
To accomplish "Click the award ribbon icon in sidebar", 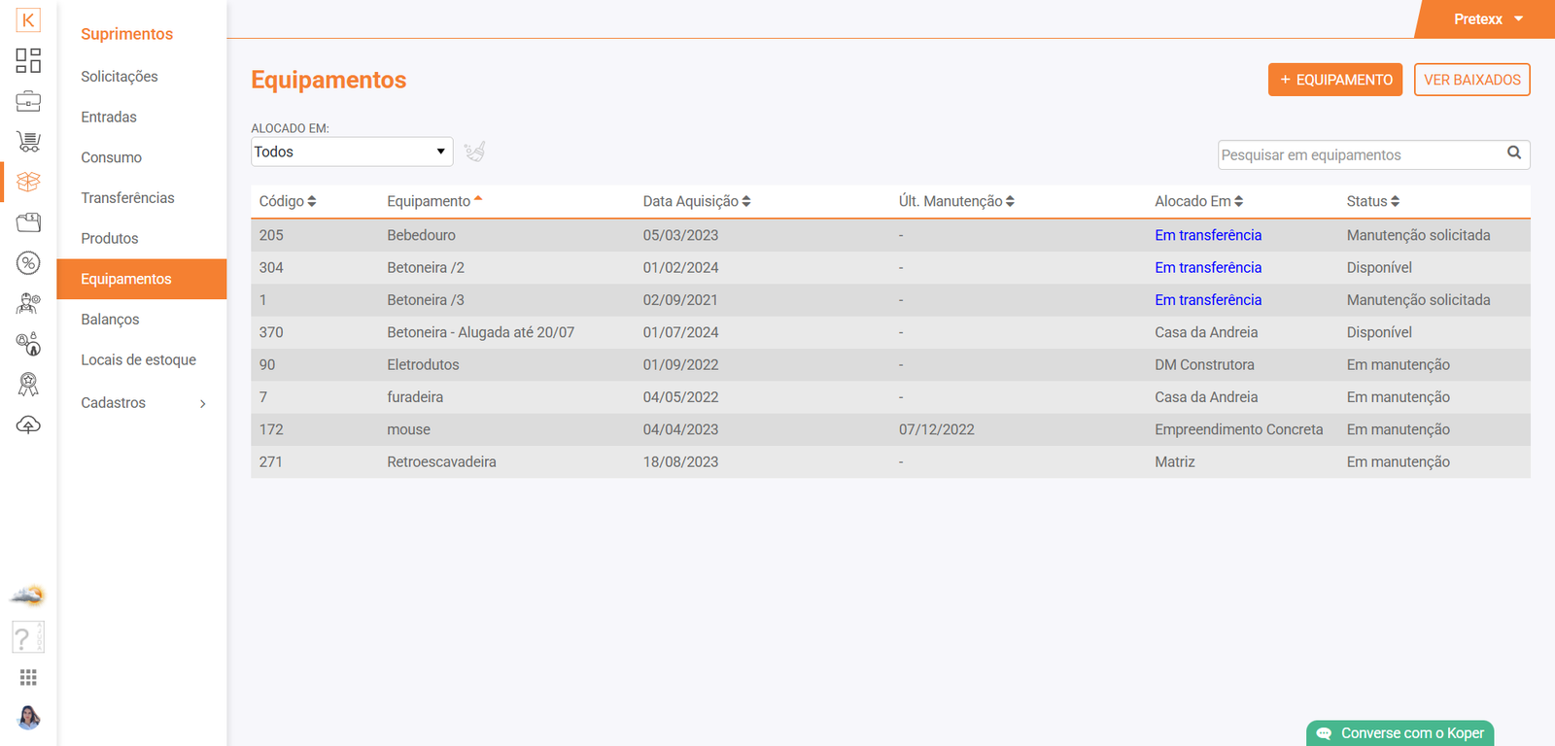I will 28,385.
